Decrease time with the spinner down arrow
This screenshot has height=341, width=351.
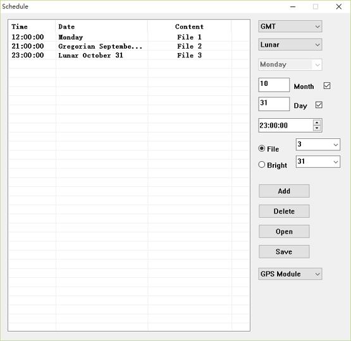[x=317, y=128]
